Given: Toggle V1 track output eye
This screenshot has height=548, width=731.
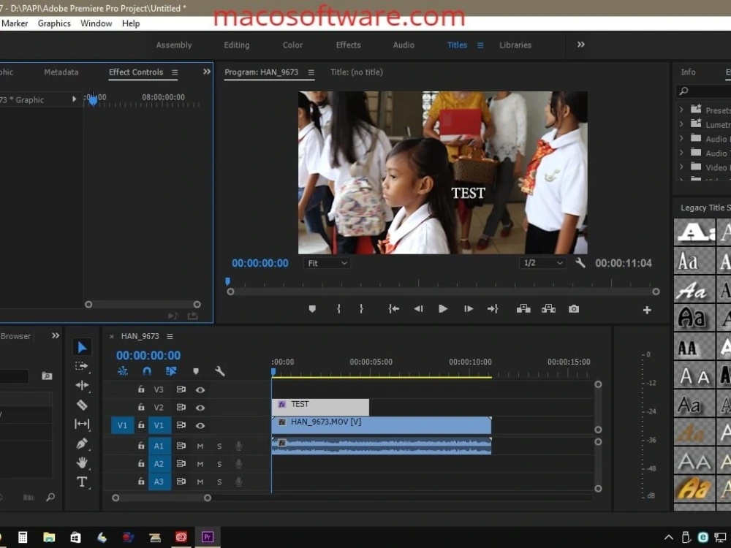Looking at the screenshot, I should [x=200, y=425].
